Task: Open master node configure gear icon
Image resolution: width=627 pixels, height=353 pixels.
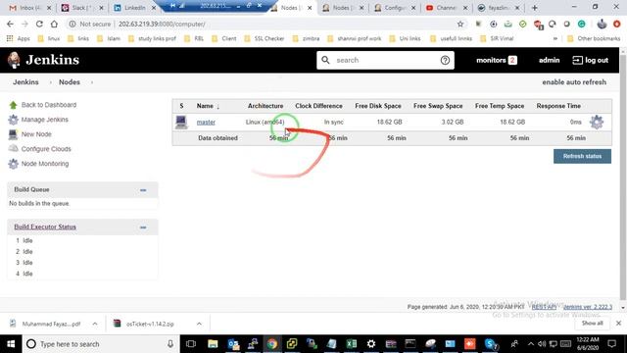Action: point(597,122)
